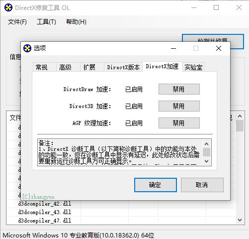Click down arrow in the 备注 notes scrollbar
249x239 pixels.
tap(206, 161)
